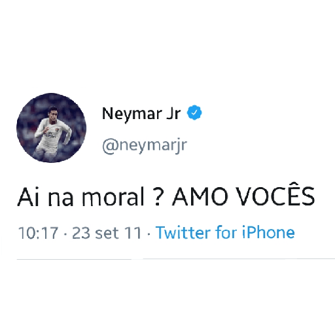Click the @ symbol in the handle
This screenshot has height=335, width=335.
[x=111, y=146]
